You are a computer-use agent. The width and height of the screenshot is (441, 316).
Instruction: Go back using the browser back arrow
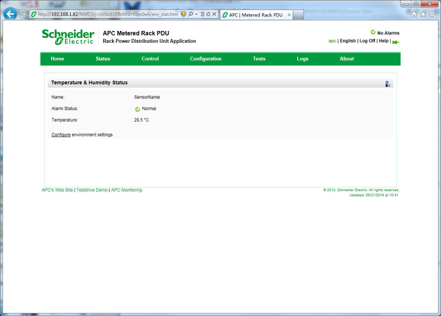click(10, 14)
